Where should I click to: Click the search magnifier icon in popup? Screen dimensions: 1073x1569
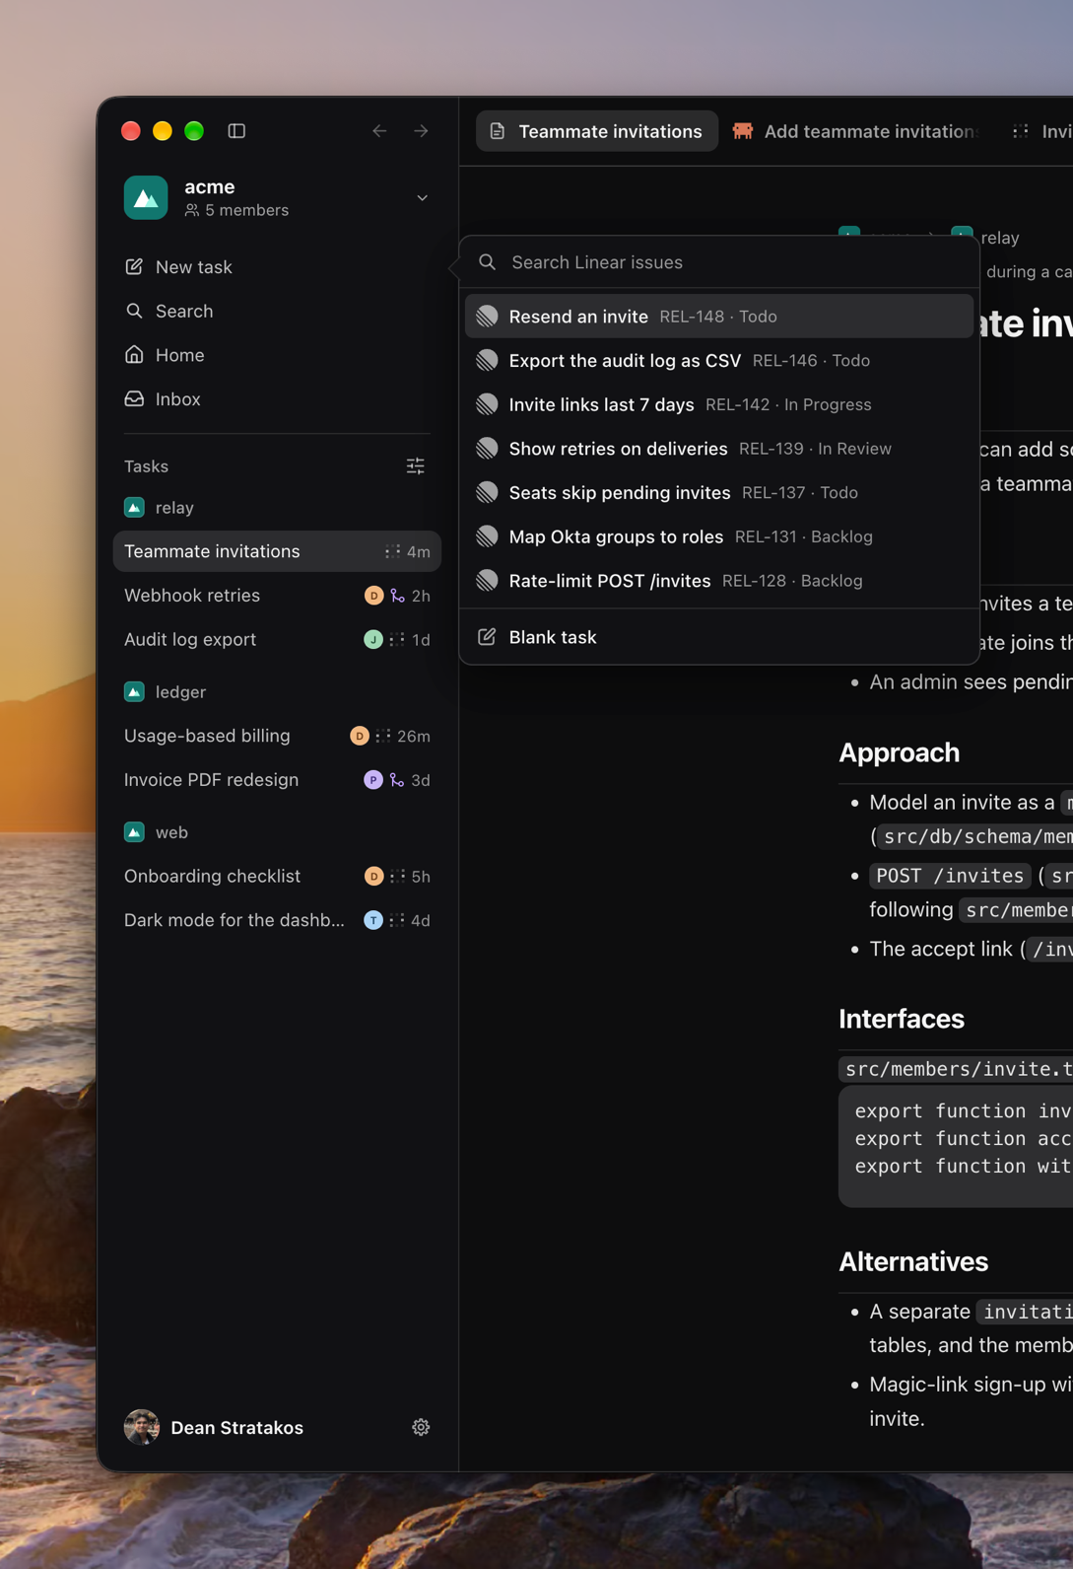coord(487,262)
